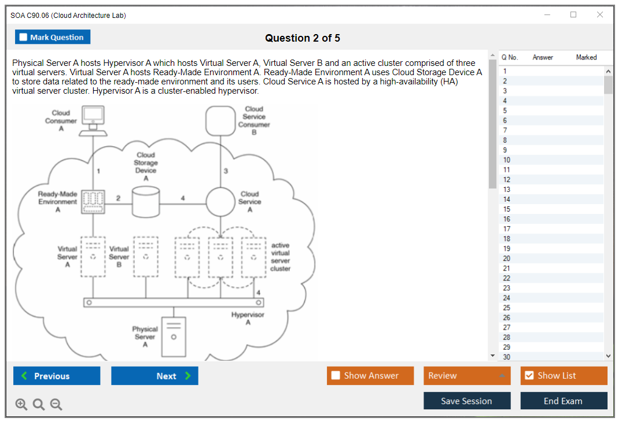Click question pane's scroll down arrow
This screenshot has width=622, height=425.
point(492,355)
